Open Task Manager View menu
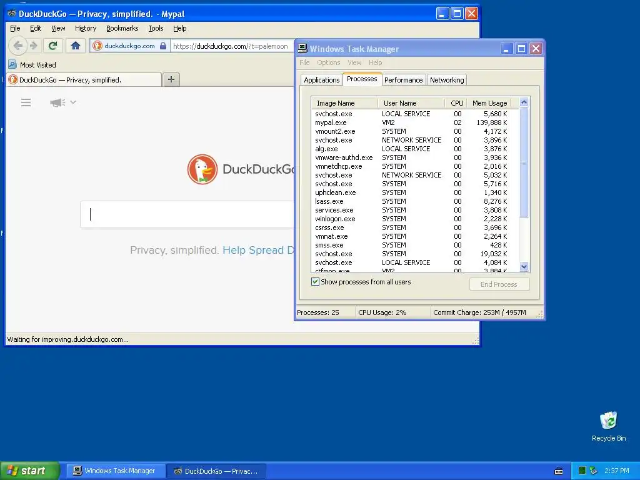This screenshot has width=640, height=480. (x=354, y=62)
